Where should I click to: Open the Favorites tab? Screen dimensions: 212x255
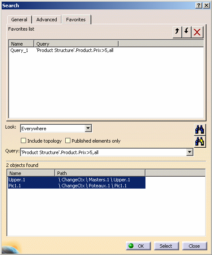click(x=76, y=20)
